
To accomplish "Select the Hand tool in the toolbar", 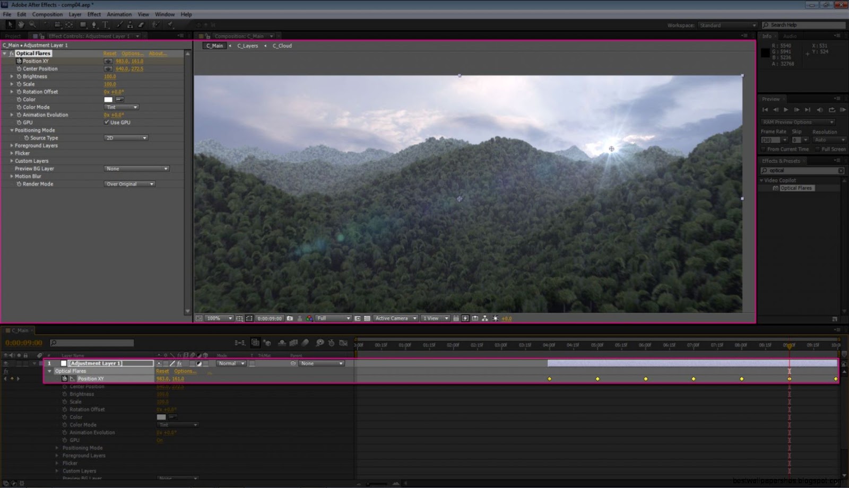I will tap(21, 25).
